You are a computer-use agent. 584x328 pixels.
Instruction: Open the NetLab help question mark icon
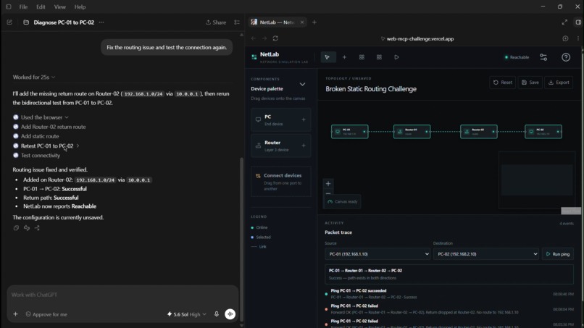[566, 57]
